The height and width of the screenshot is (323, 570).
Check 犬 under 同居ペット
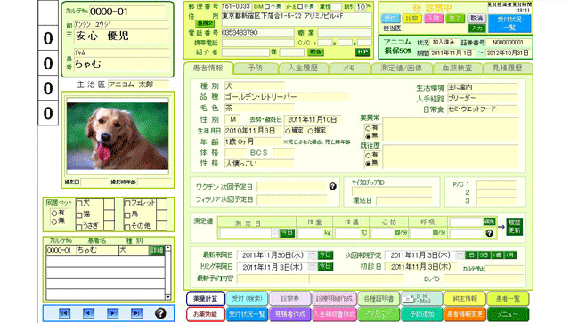click(x=79, y=204)
